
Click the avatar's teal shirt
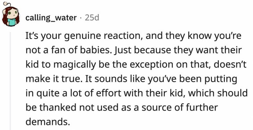point(12,23)
